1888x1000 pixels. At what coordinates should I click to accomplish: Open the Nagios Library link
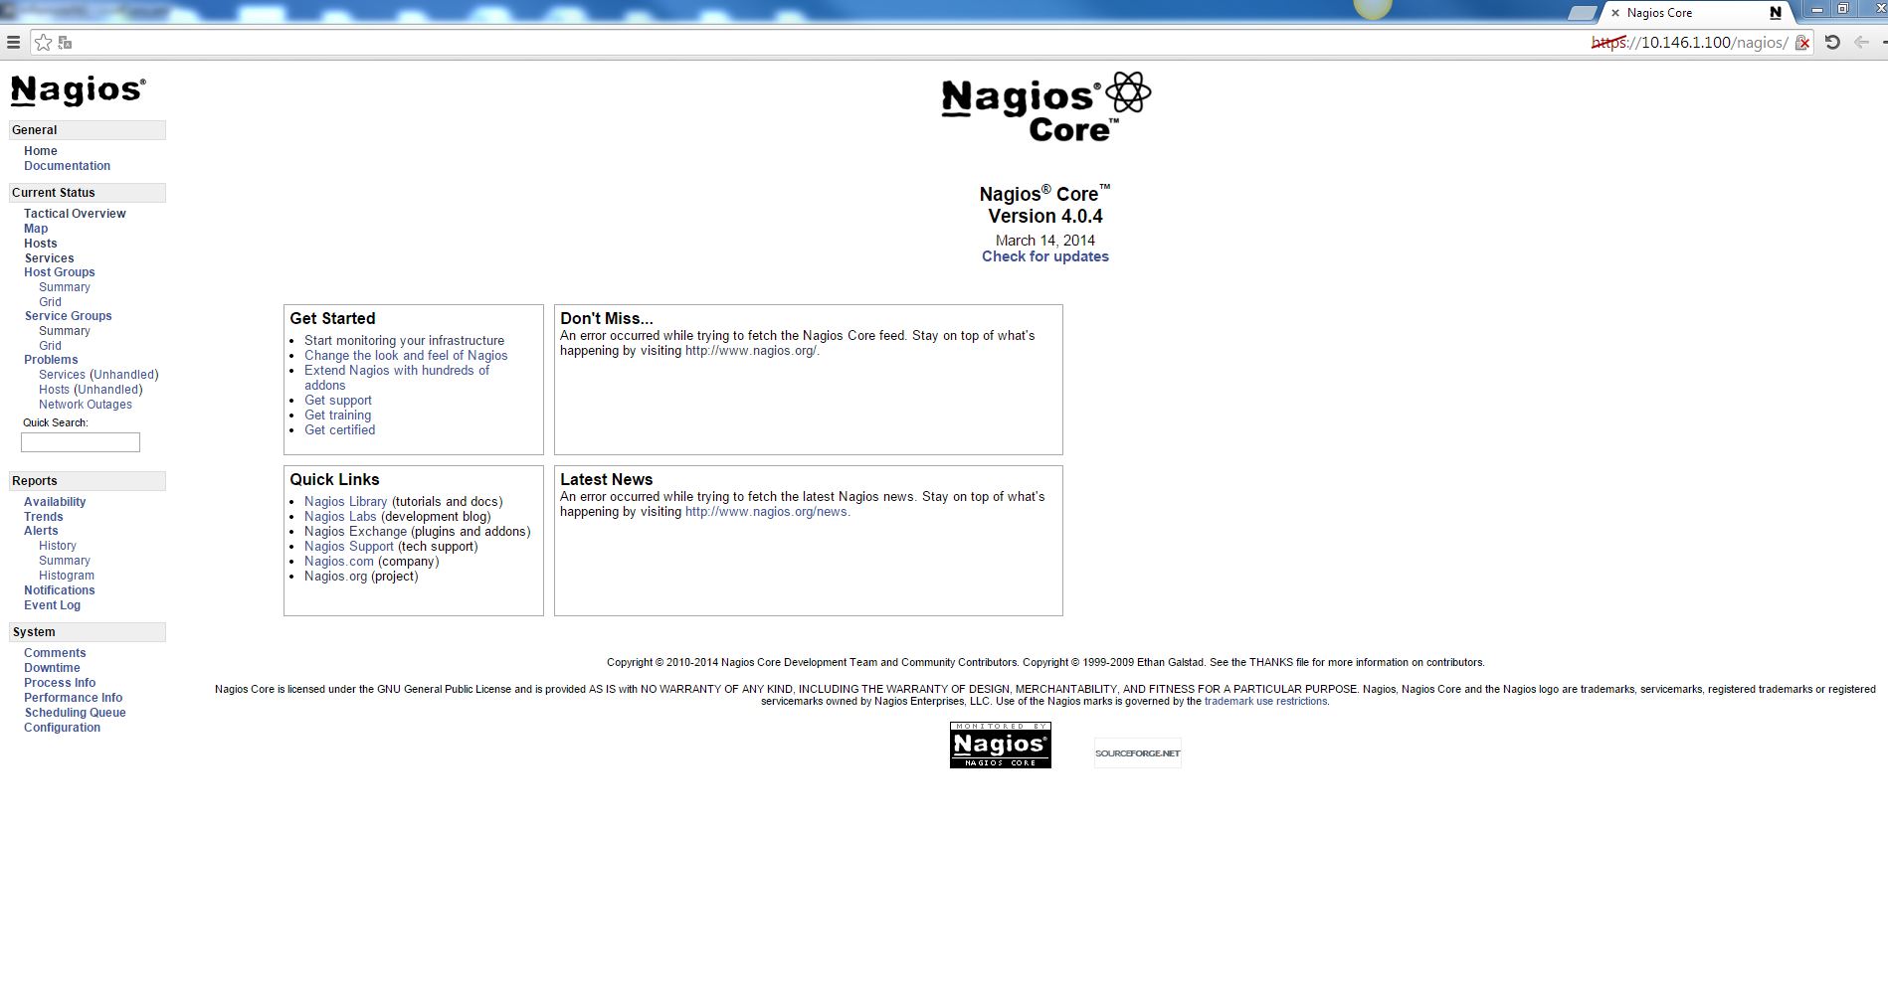tap(345, 502)
